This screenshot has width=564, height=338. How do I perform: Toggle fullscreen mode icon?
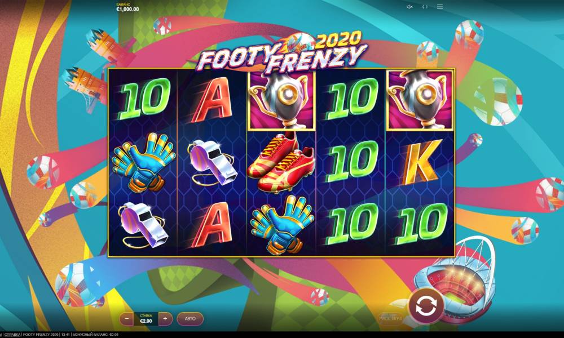(x=425, y=7)
